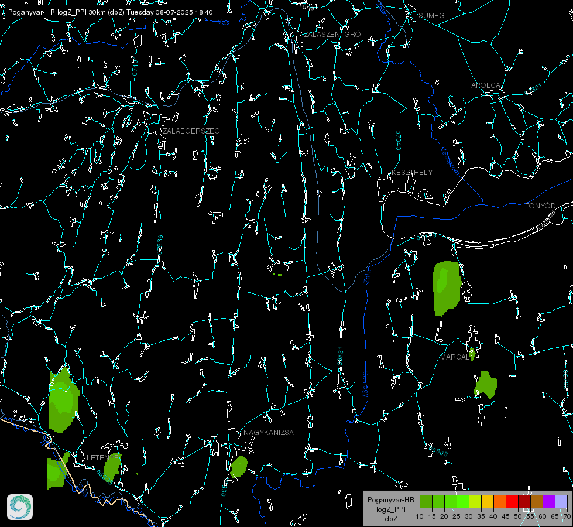Click the small radar echo on Marcali town
Image resolution: width=573 pixels, height=527 pixels.
(472, 354)
